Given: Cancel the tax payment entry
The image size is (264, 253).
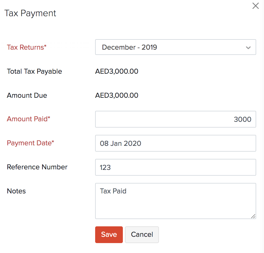Looking at the screenshot, I should (x=142, y=234).
